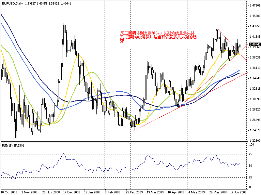Click the 1.22800 price axis label
The height and width of the screenshot is (195, 261).
(255, 140)
